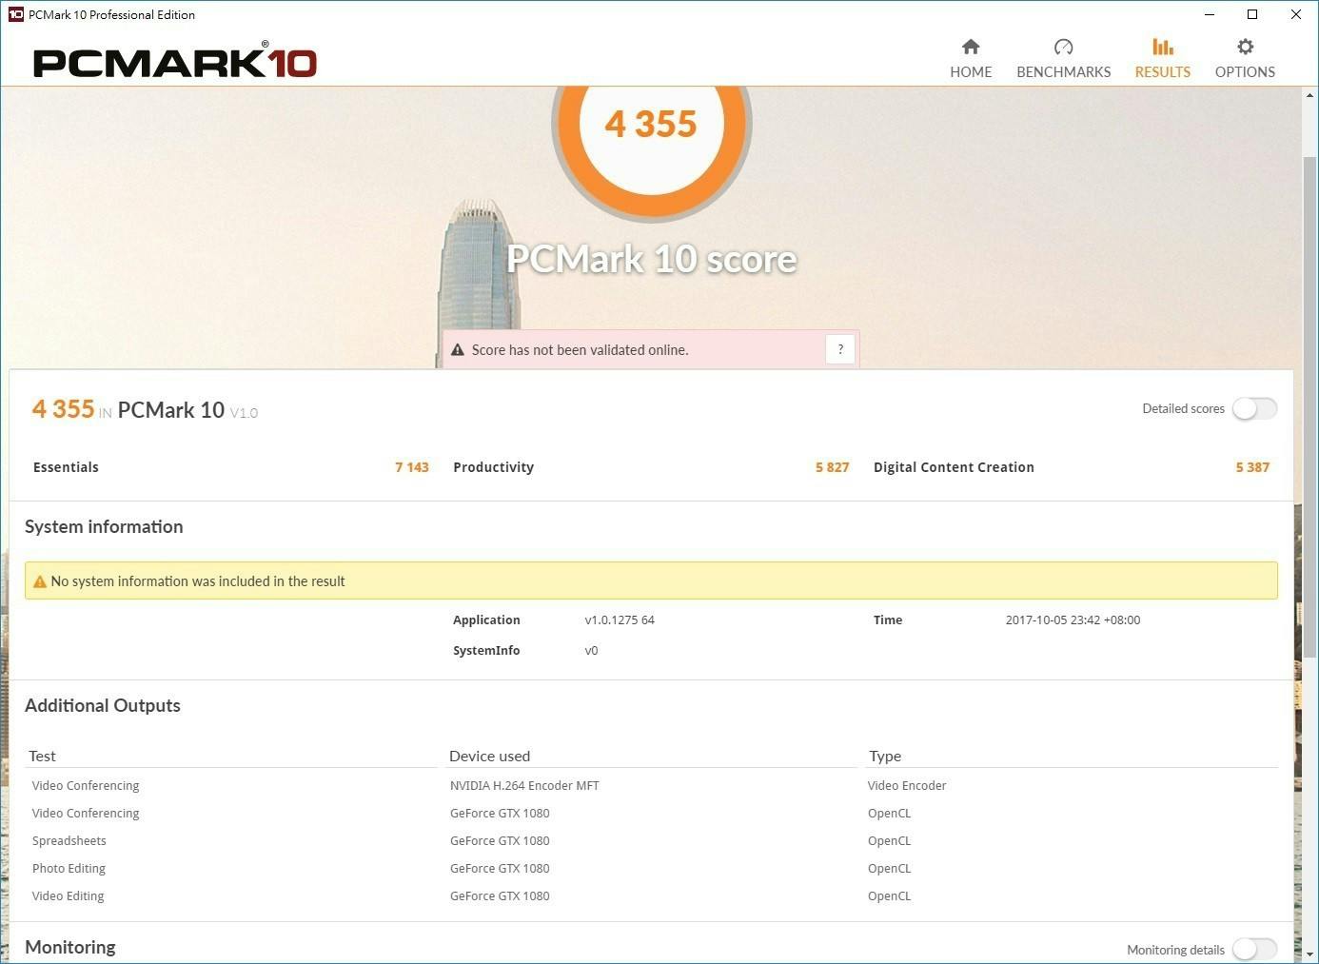
Task: Click GeForce GTX 1080 in the Spreadsheets row
Action: coord(500,840)
